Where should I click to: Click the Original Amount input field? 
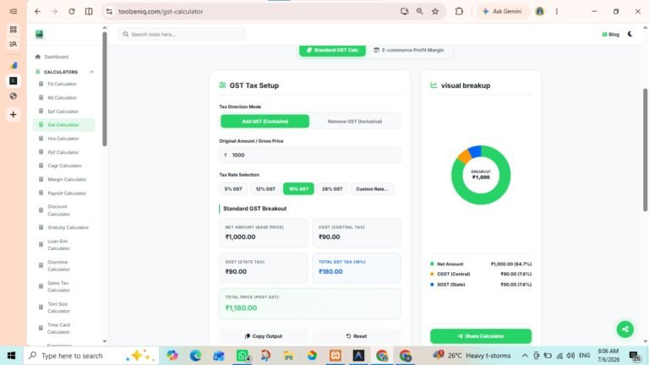(309, 155)
